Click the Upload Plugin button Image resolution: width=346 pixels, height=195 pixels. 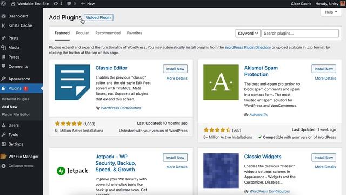[x=98, y=17]
